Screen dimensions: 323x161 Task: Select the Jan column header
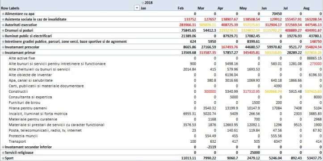(143, 8)
